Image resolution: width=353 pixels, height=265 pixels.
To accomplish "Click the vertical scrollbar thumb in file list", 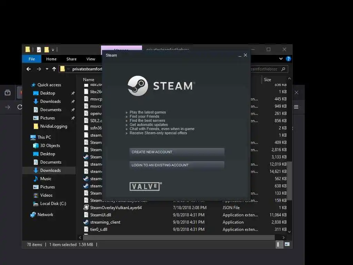I will [x=290, y=181].
